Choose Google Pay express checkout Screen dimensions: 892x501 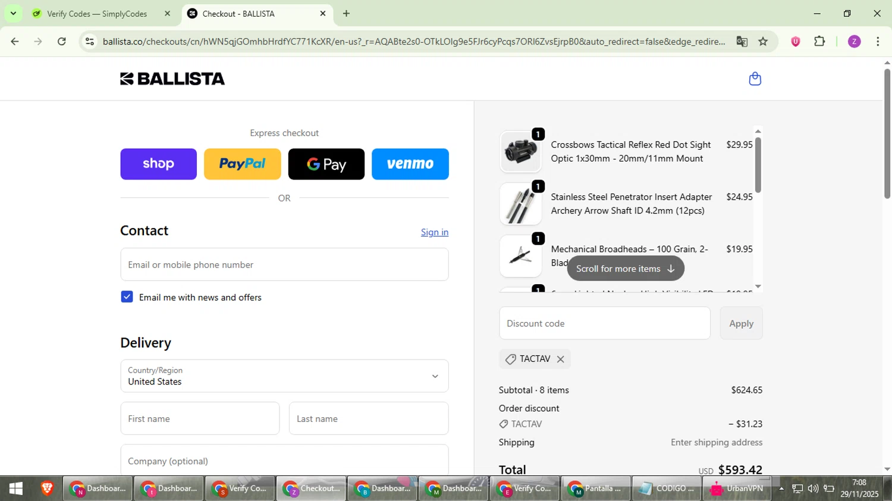click(326, 164)
